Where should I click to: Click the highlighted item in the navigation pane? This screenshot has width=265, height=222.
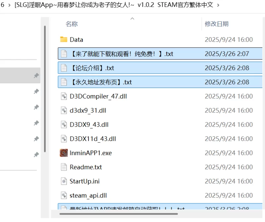pyautogui.click(x=20, y=75)
